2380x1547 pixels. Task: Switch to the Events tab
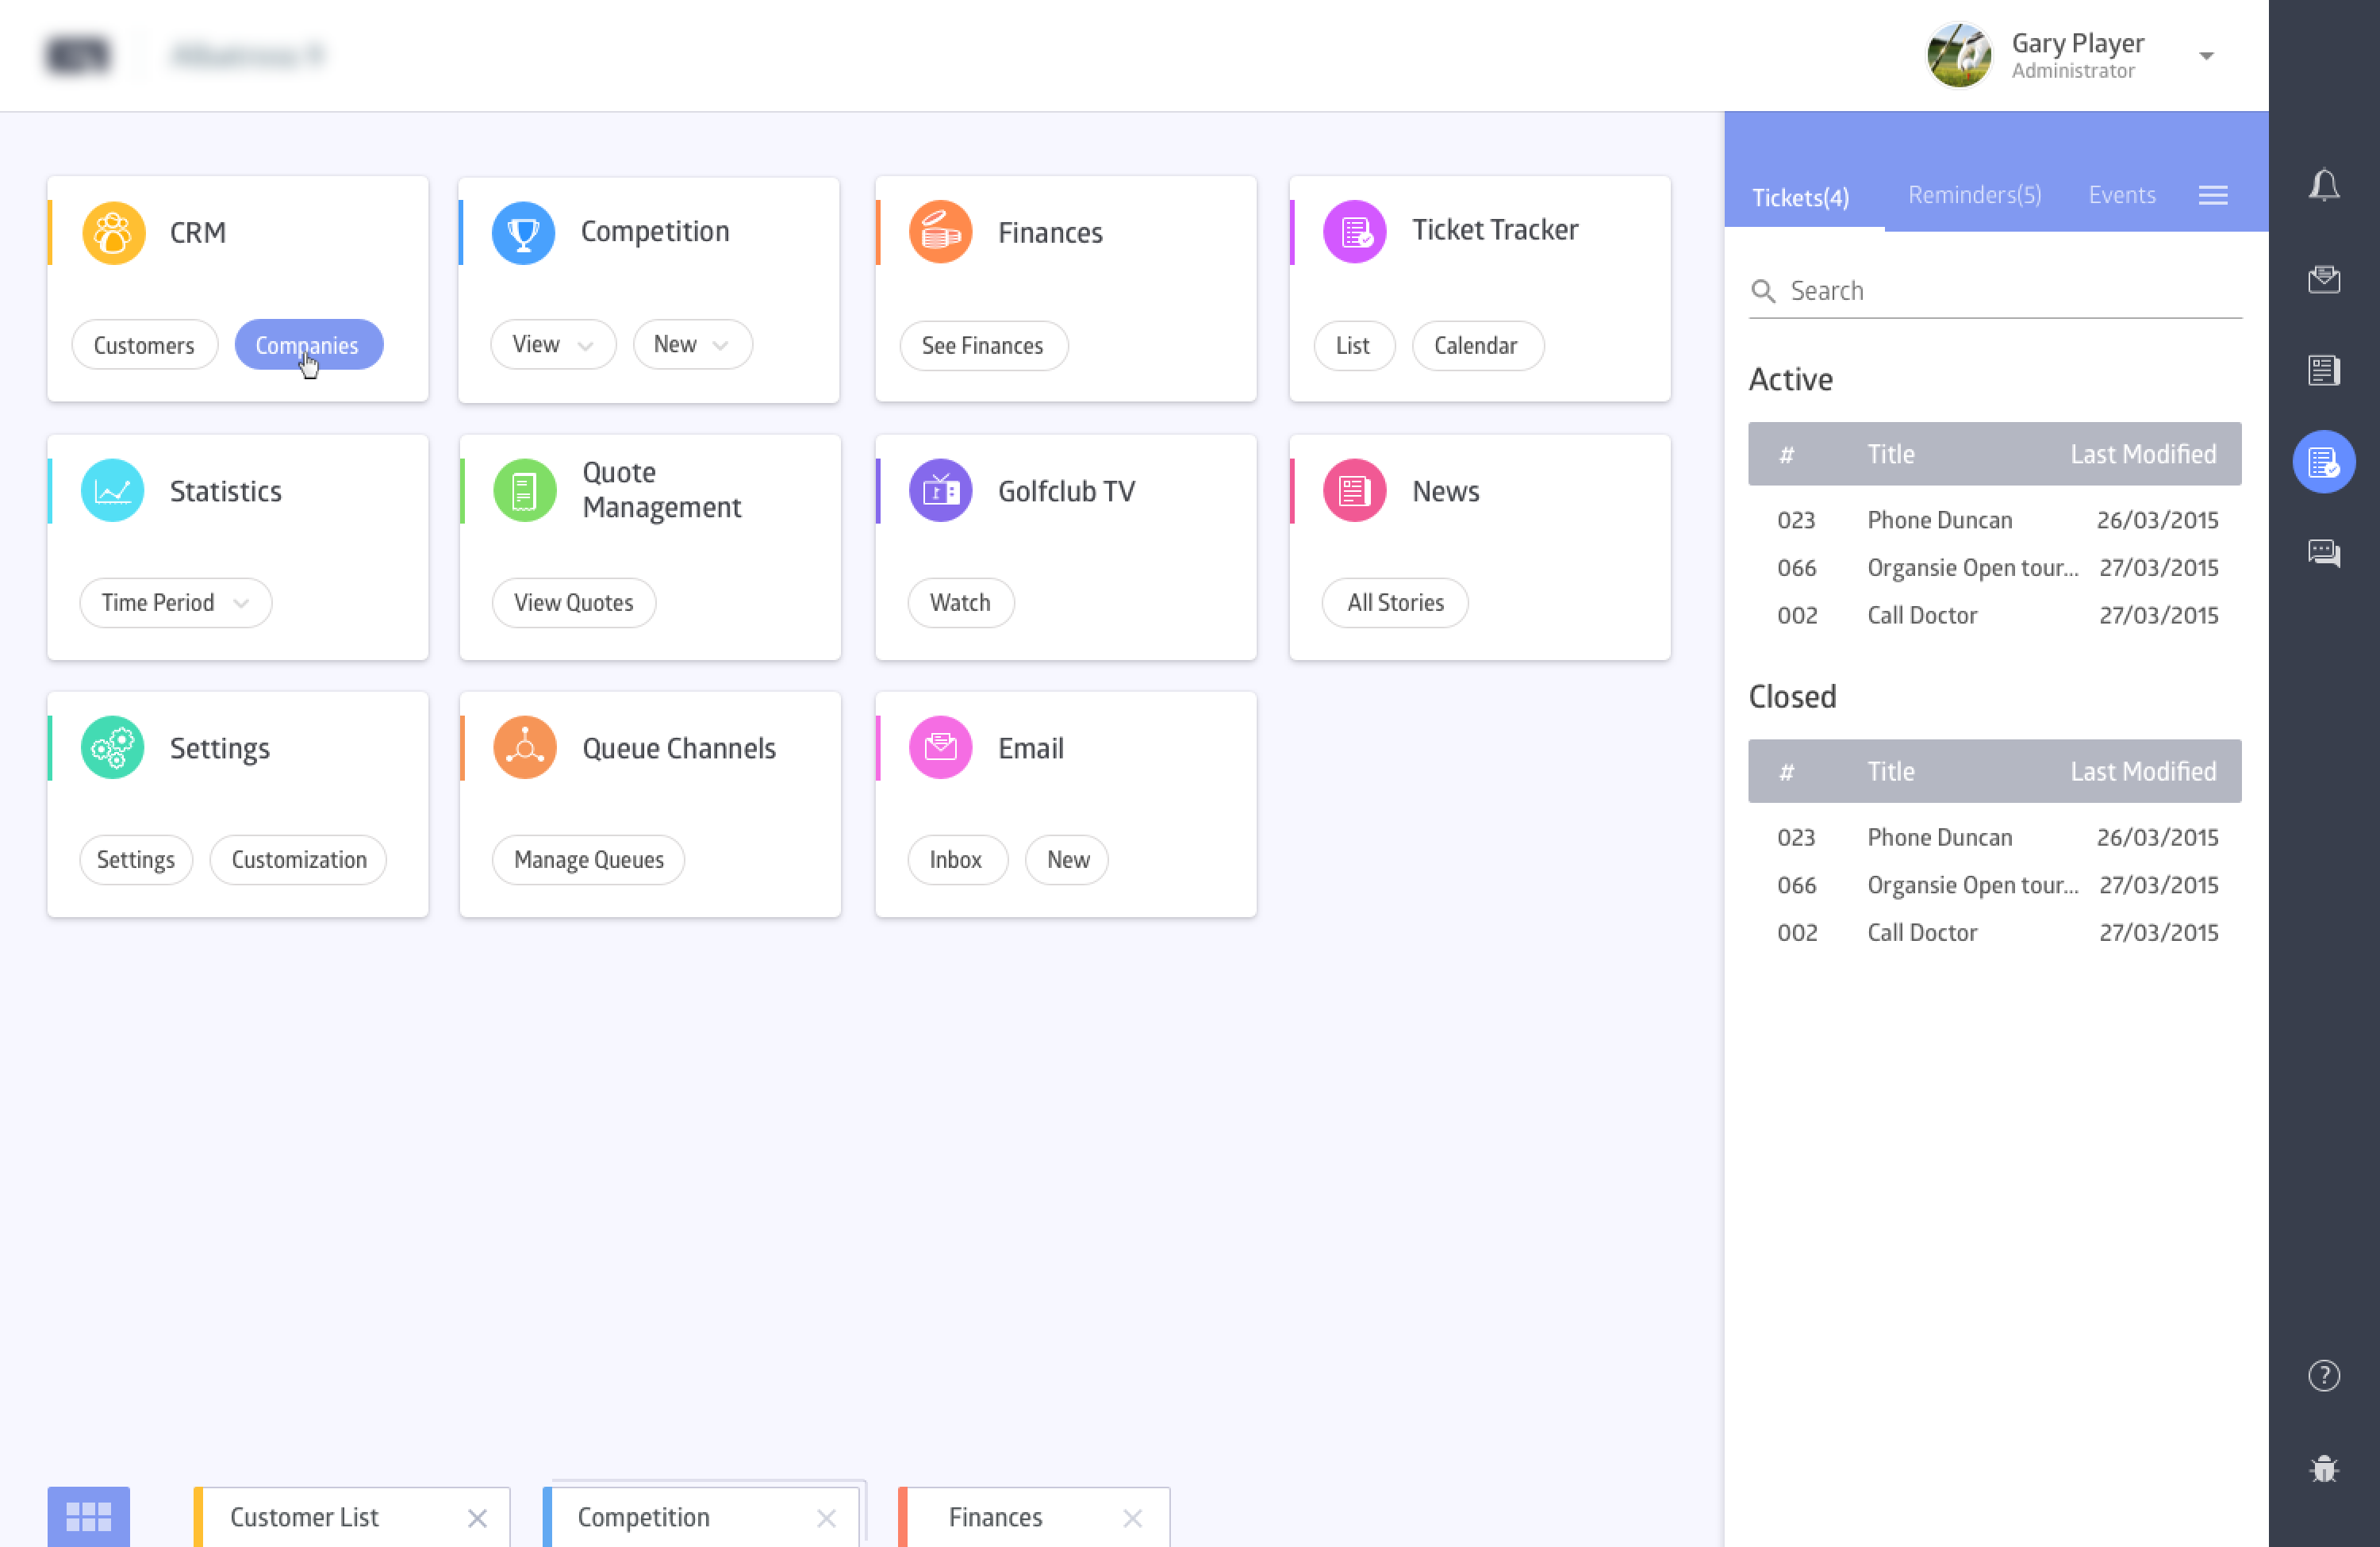pyautogui.click(x=2121, y=195)
